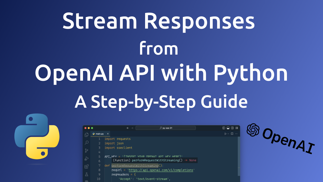This screenshot has width=323, height=182.
Task: Close the main.py tab
Action: point(108,134)
